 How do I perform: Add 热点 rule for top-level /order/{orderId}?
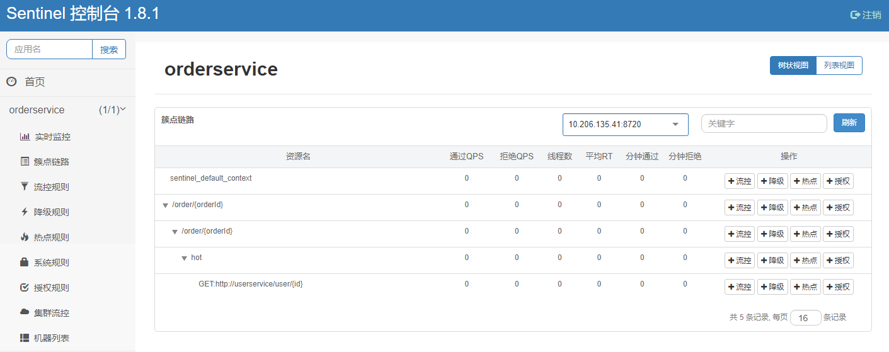tap(805, 208)
